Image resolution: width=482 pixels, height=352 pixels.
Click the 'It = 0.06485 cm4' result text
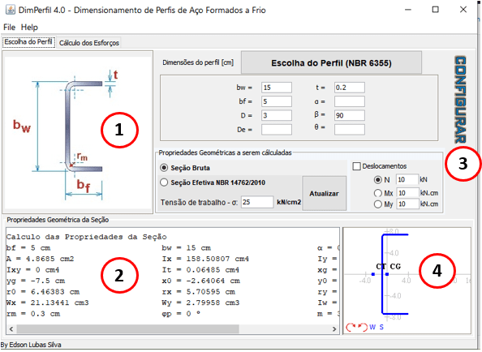[200, 270]
